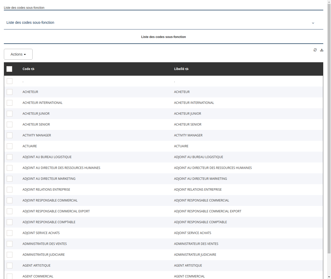Check the ADMINISTRATEUR JUDICIAIRE checkbox

[9, 254]
